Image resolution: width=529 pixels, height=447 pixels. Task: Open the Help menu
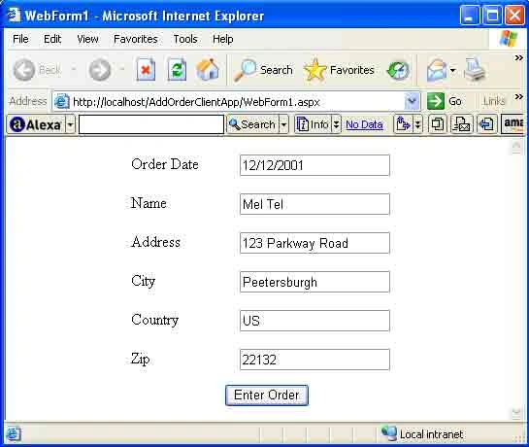click(222, 39)
